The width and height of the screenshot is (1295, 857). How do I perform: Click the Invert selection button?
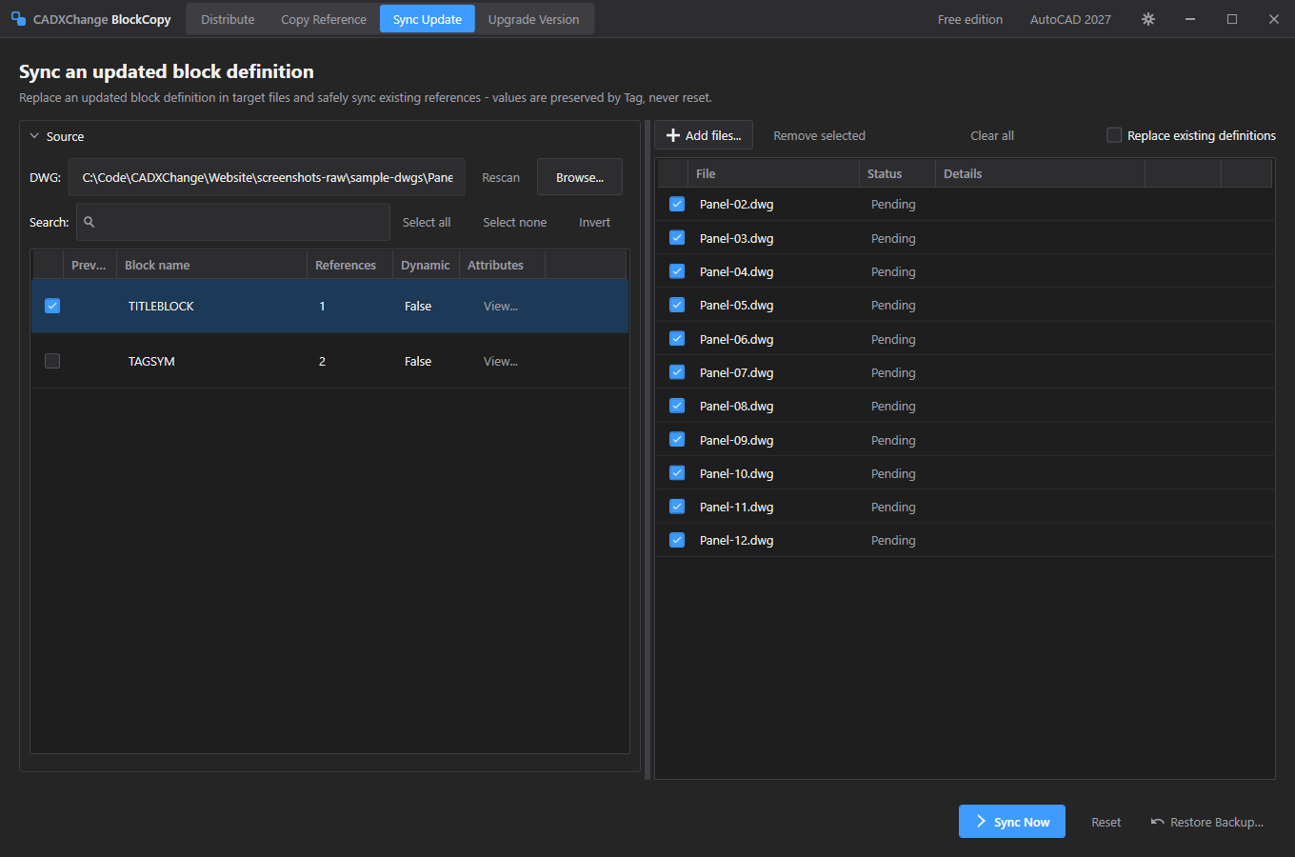[595, 222]
